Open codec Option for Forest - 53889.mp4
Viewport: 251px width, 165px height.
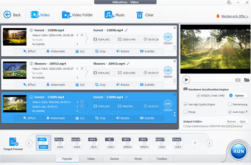click(168, 105)
